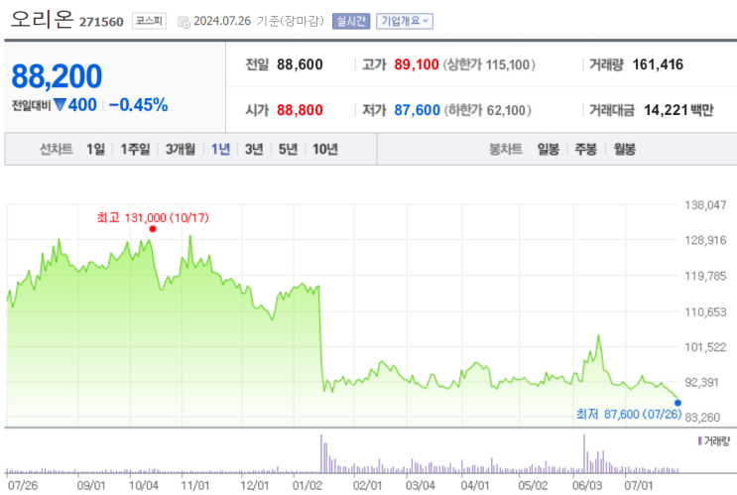Click the 06/03 x-axis date label
Viewport: 737px width, 495px height.
pyautogui.click(x=586, y=486)
